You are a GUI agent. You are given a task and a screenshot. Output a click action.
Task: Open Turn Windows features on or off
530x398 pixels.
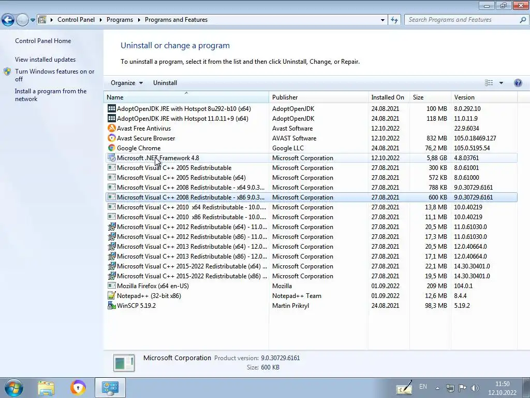pos(54,75)
